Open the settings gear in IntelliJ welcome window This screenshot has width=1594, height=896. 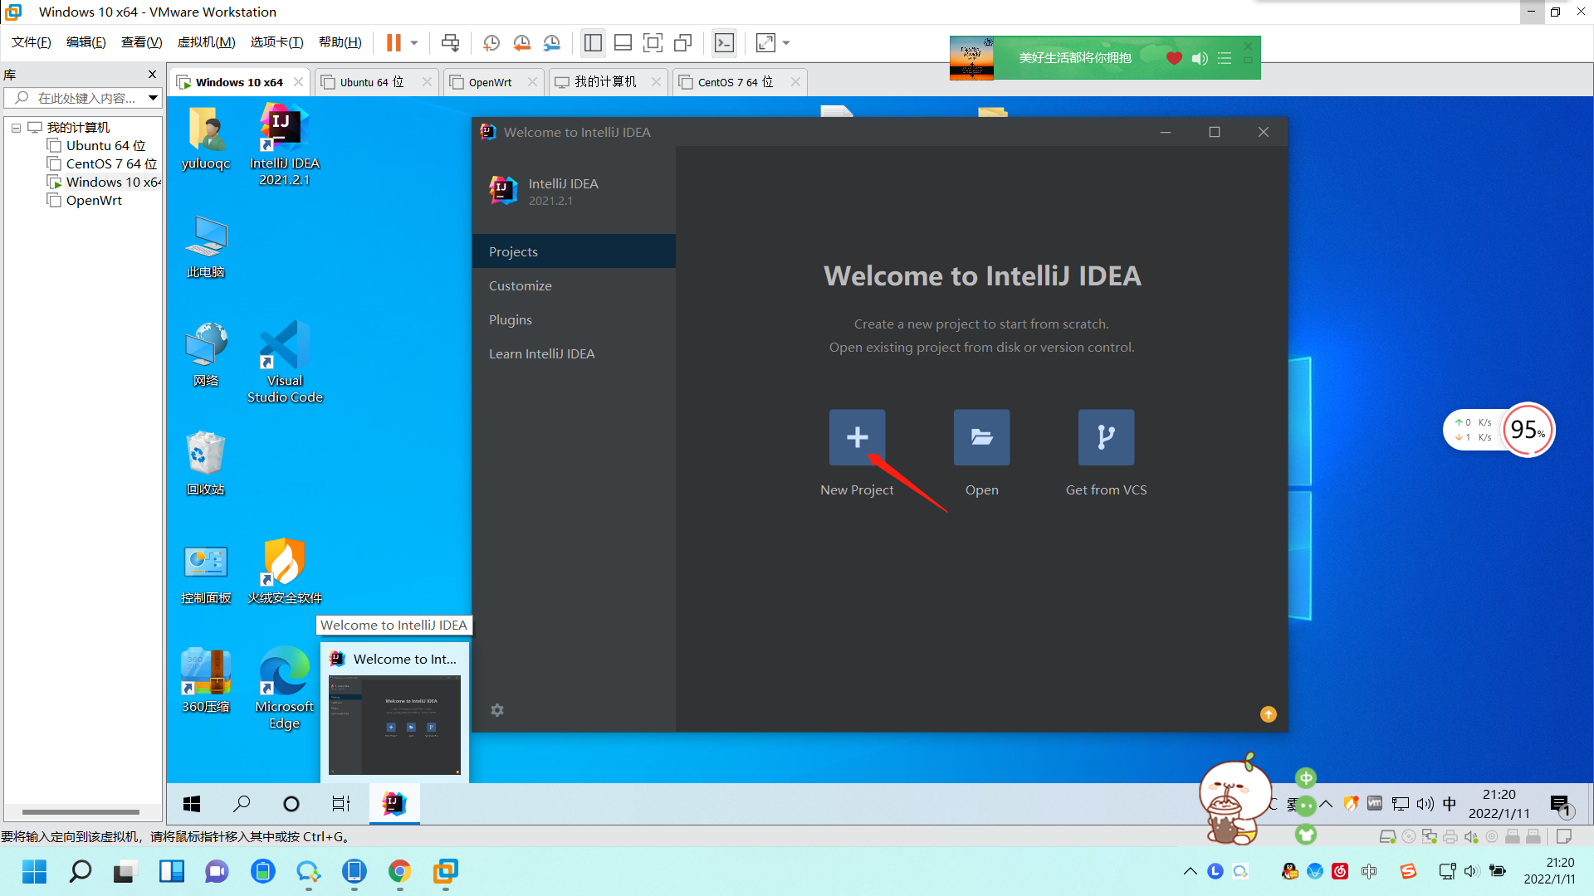(x=497, y=710)
